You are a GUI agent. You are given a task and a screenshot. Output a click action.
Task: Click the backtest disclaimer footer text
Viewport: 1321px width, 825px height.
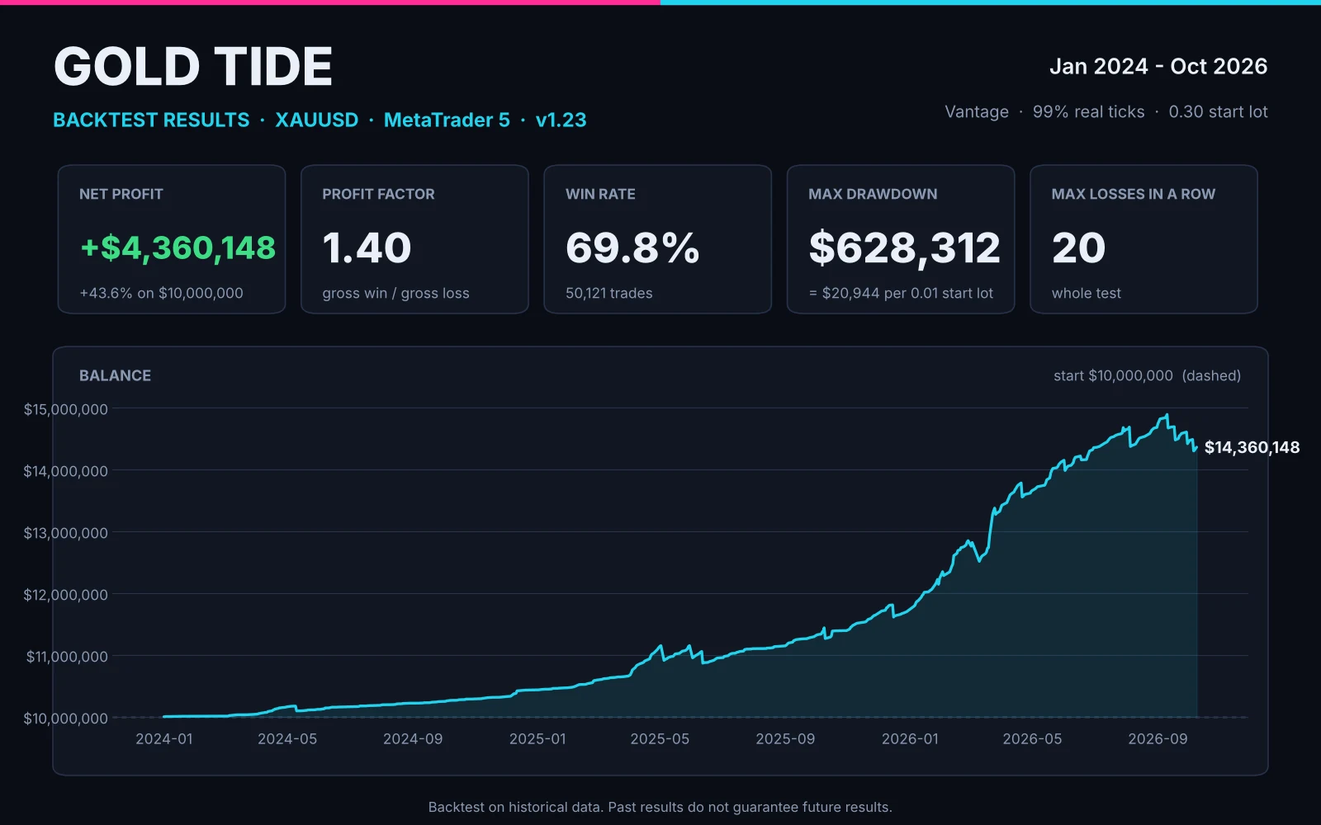click(660, 807)
